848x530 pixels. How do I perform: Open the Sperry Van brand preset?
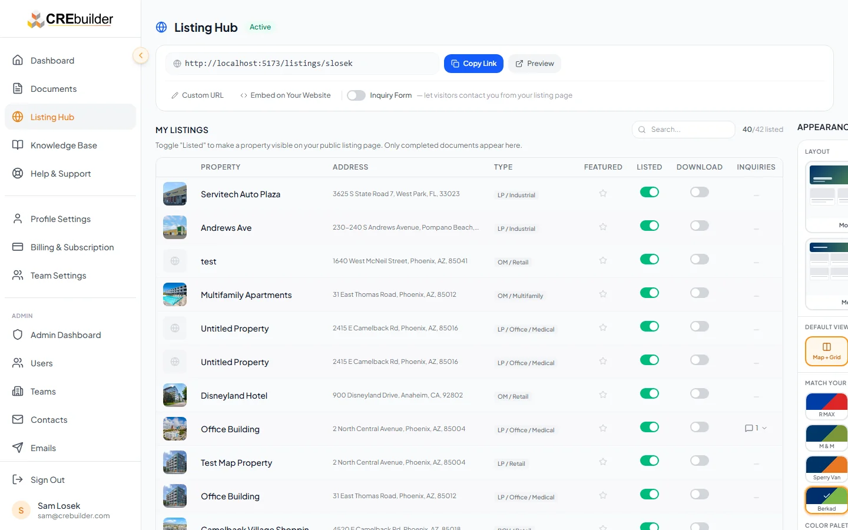point(826,469)
